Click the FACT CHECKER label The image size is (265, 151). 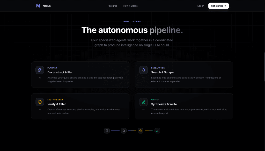click(x=55, y=100)
